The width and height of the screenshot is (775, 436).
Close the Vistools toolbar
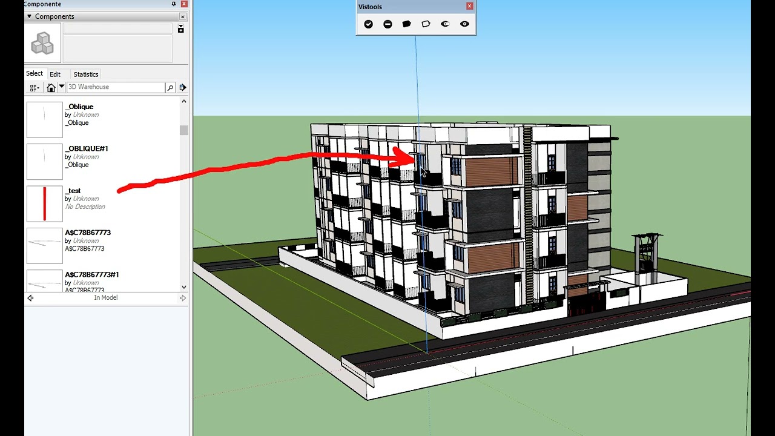[469, 6]
